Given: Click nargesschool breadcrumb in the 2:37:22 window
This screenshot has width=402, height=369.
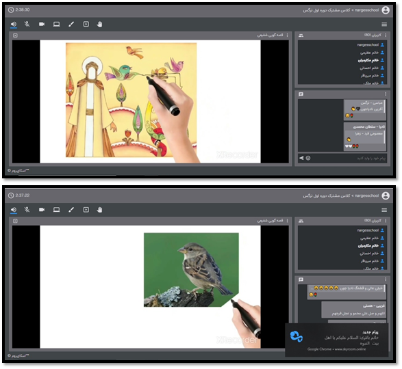Looking at the screenshot, I should 366,195.
